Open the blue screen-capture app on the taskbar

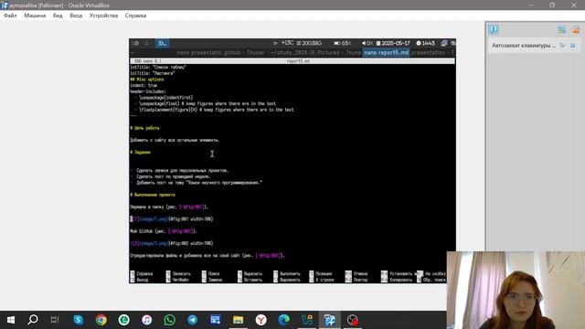pyautogui.click(x=216, y=320)
